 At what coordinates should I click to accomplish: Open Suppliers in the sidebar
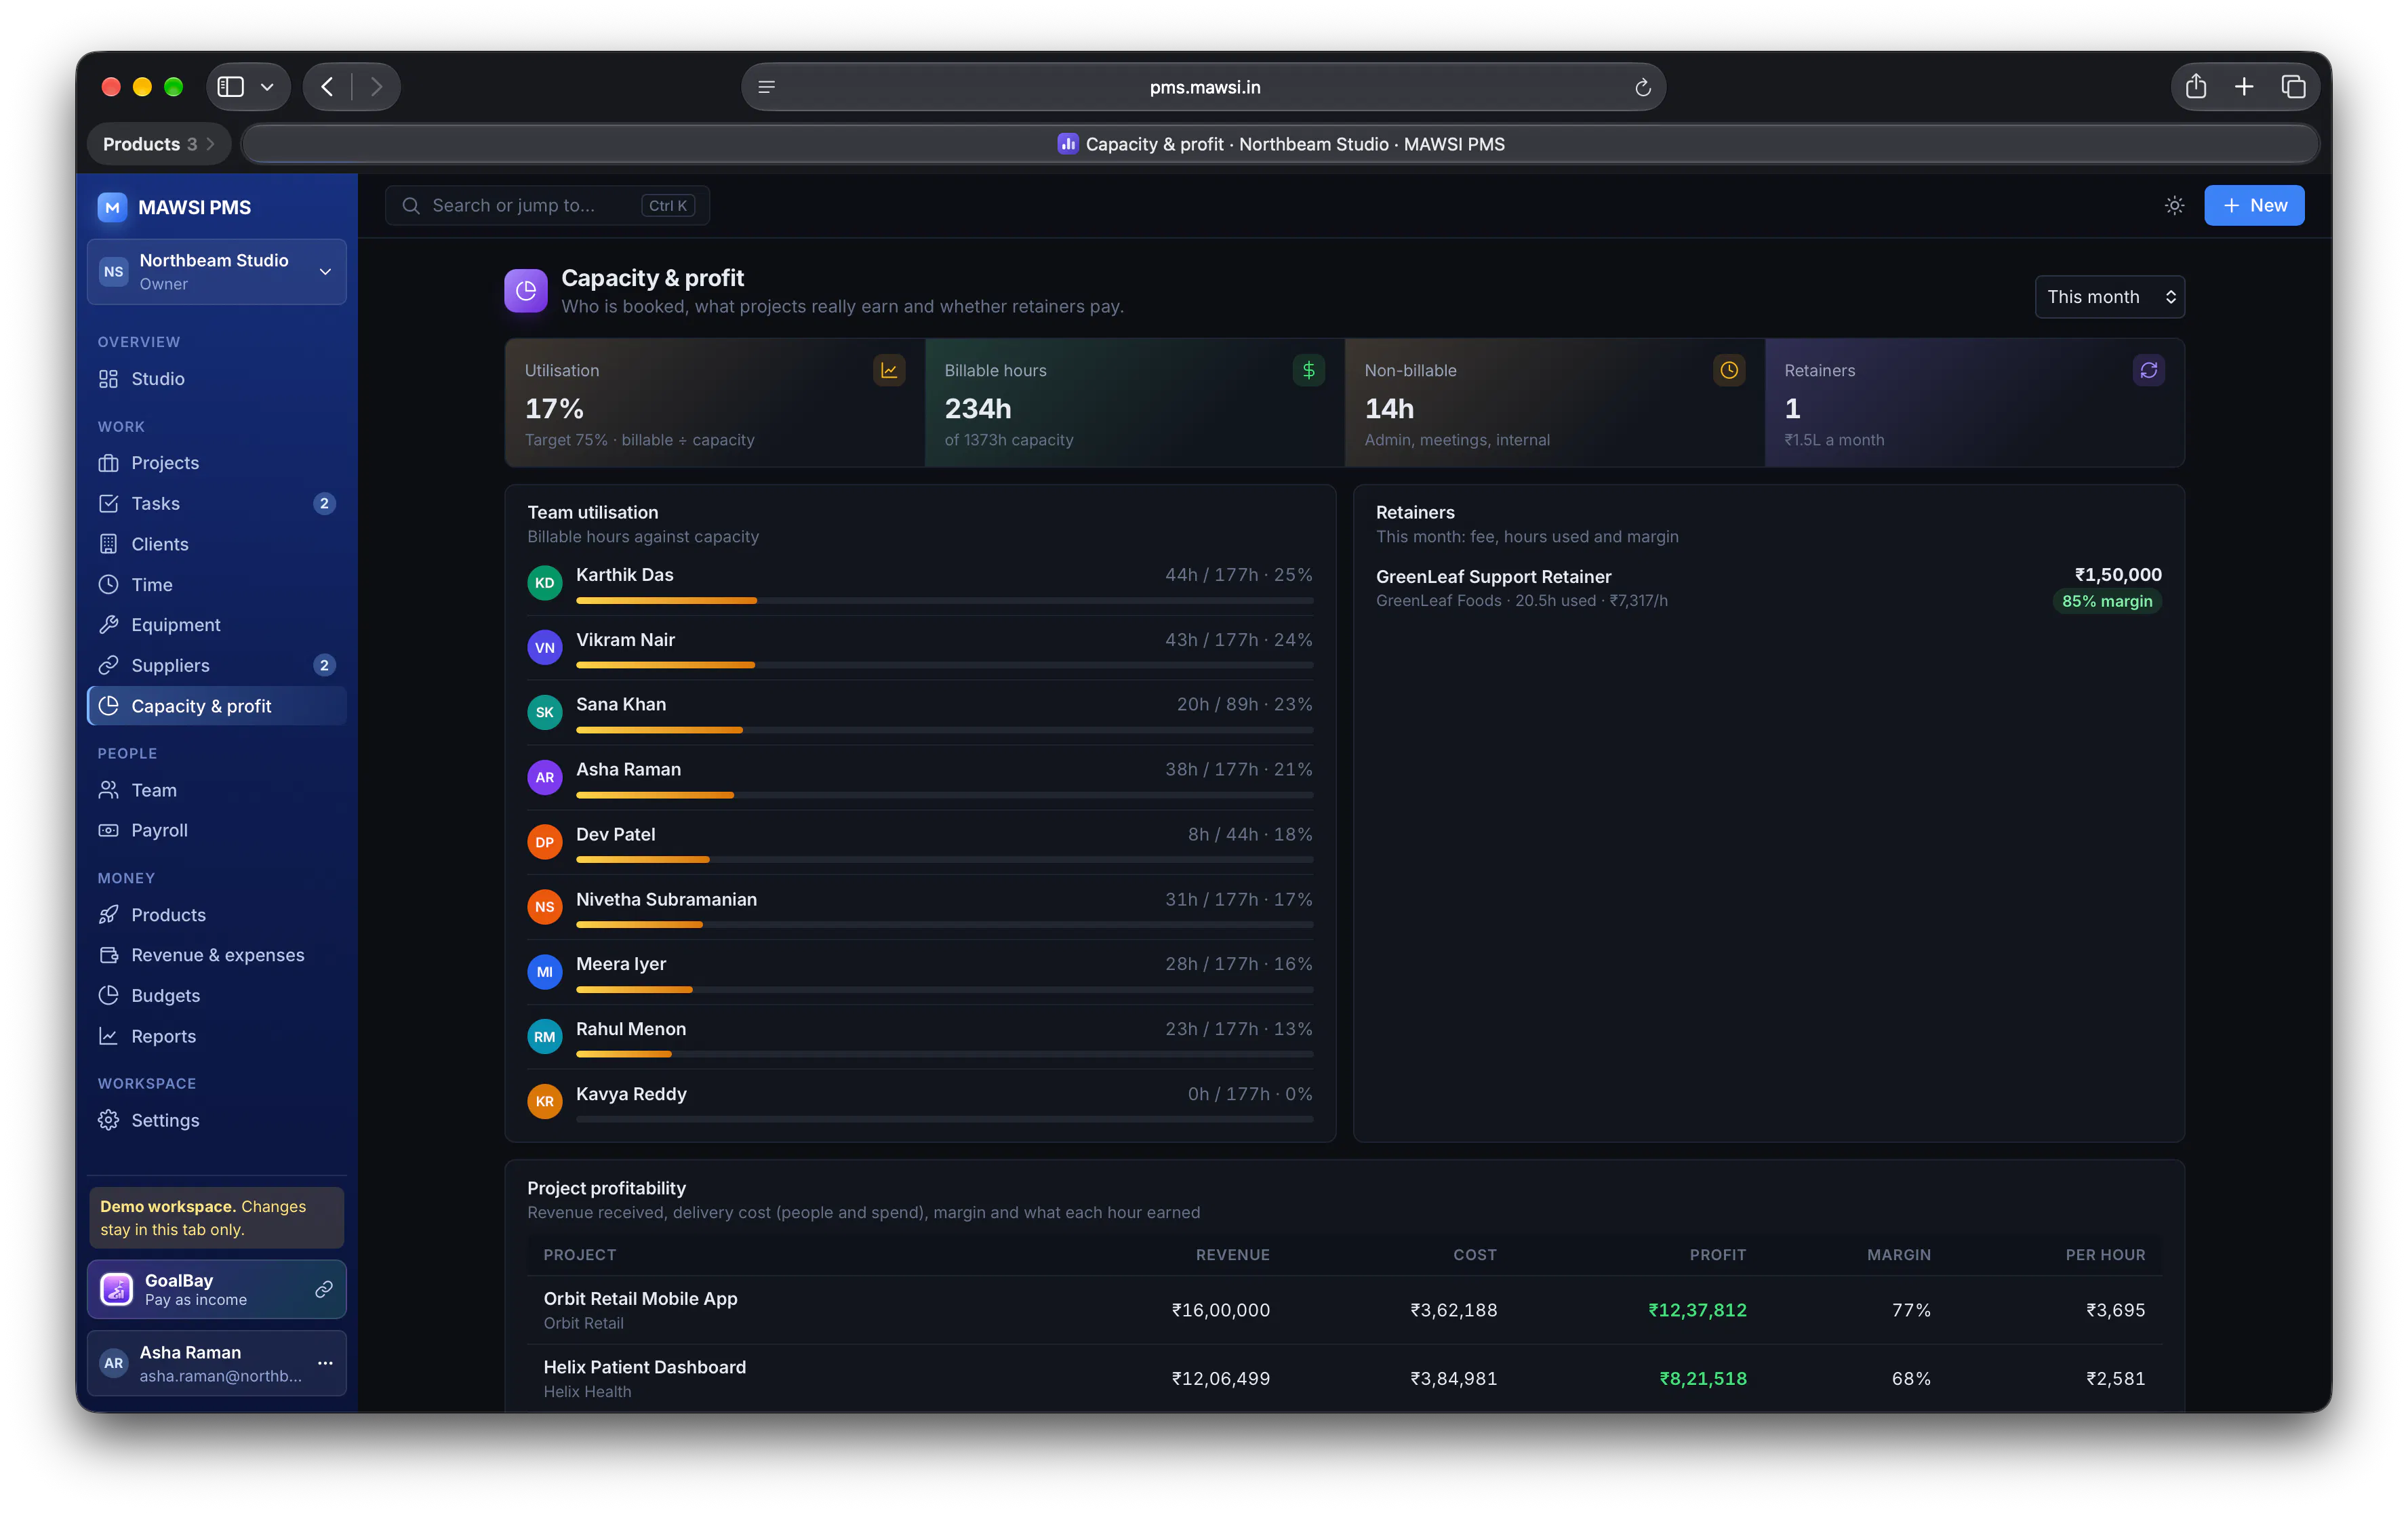tap(217, 665)
